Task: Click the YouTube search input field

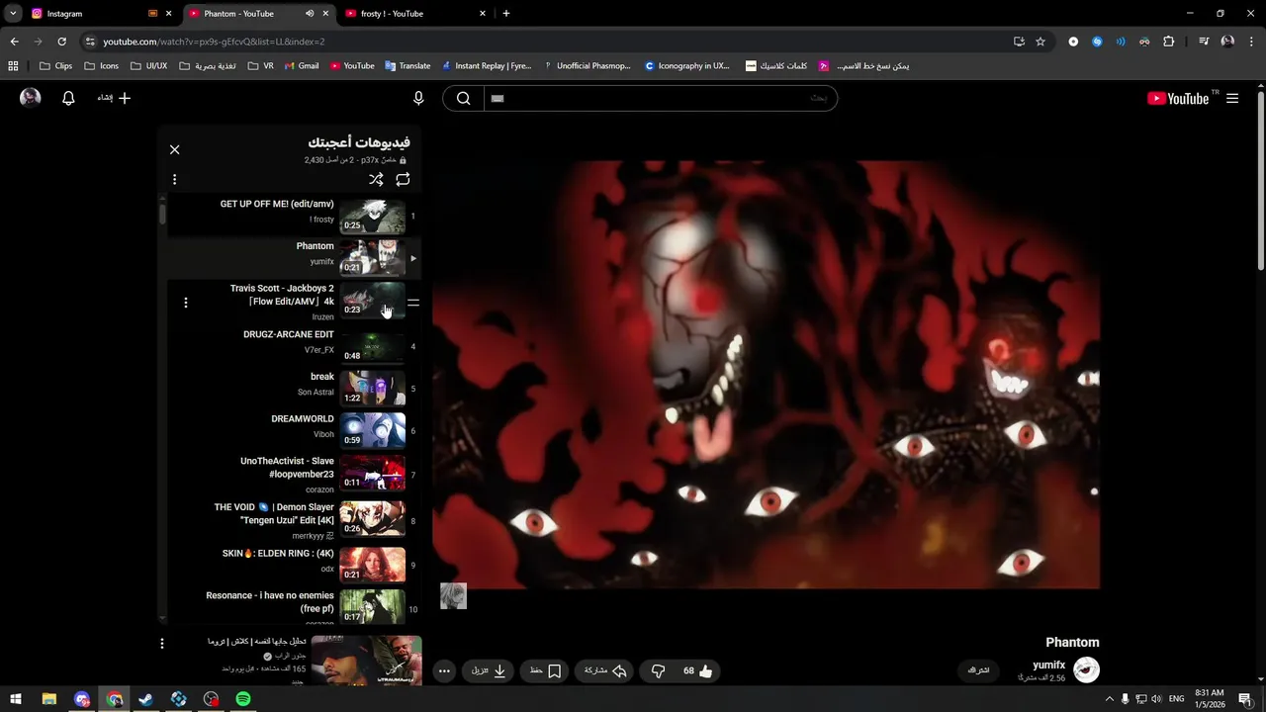Action: point(661,98)
